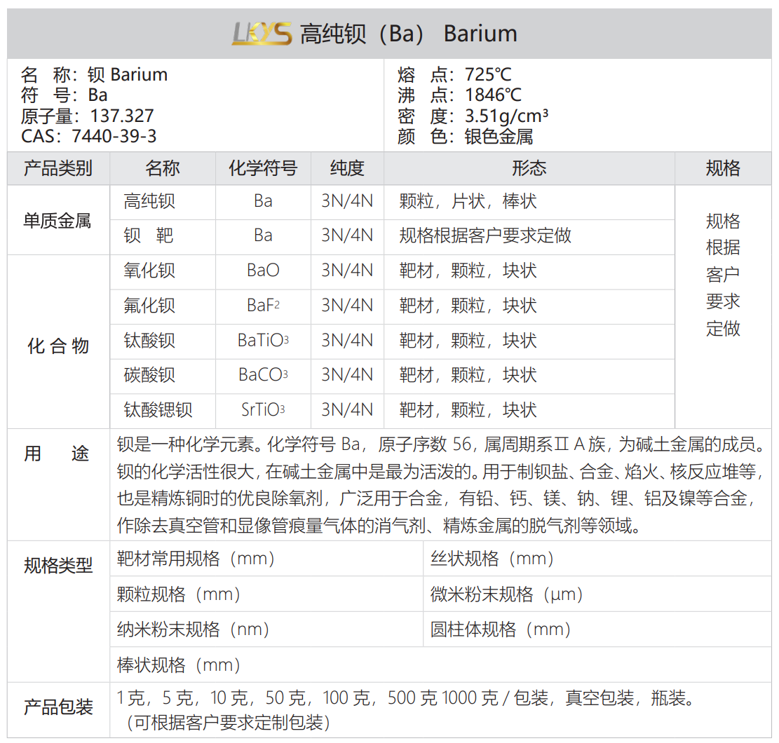The image size is (779, 743).
Task: Open the 氧化钡 product entry
Action: click(149, 271)
